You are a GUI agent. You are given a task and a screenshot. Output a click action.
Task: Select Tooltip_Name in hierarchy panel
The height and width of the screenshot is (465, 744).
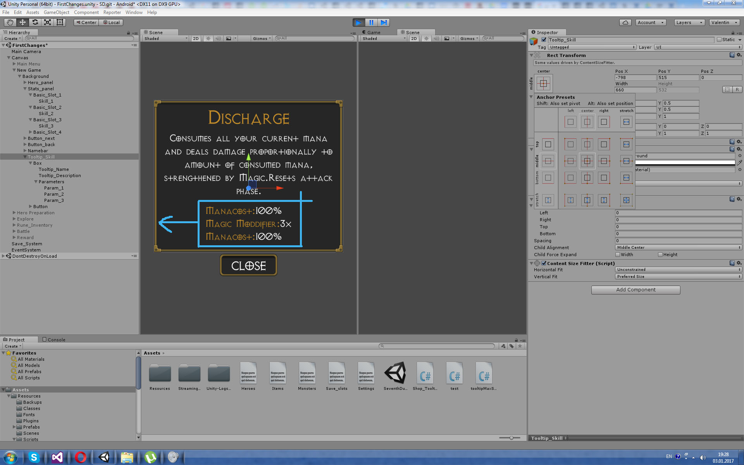click(53, 169)
